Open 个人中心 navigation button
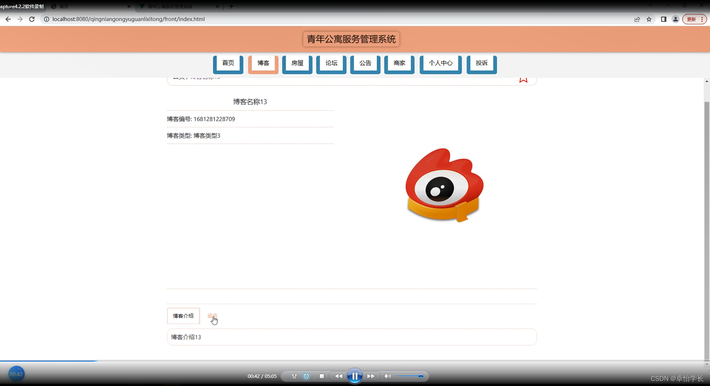Image resolution: width=710 pixels, height=386 pixels. pos(441,64)
